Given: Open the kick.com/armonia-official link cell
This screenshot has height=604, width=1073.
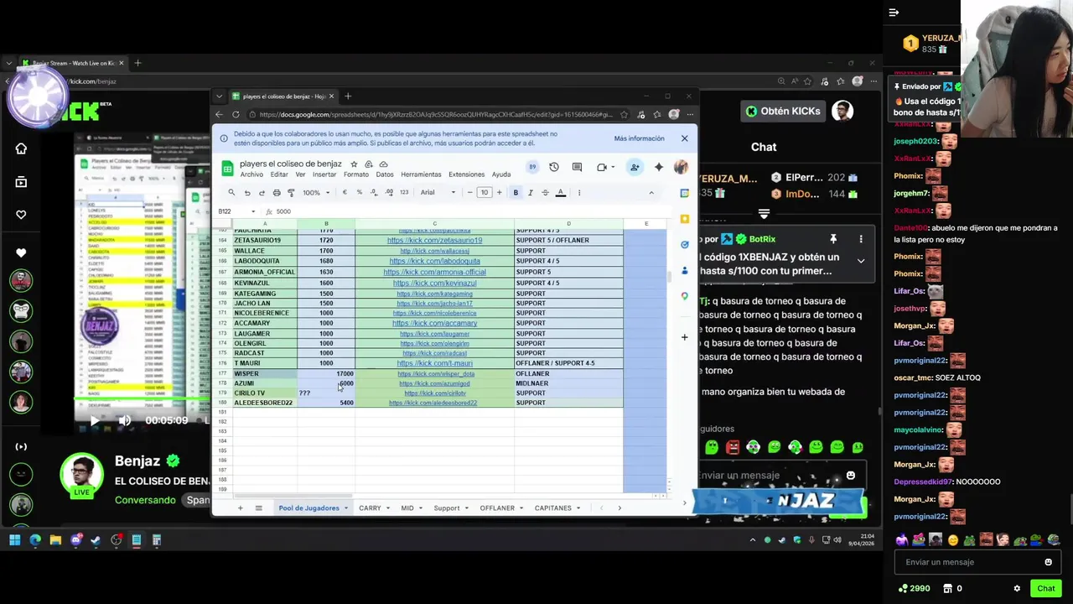Looking at the screenshot, I should tap(434, 272).
